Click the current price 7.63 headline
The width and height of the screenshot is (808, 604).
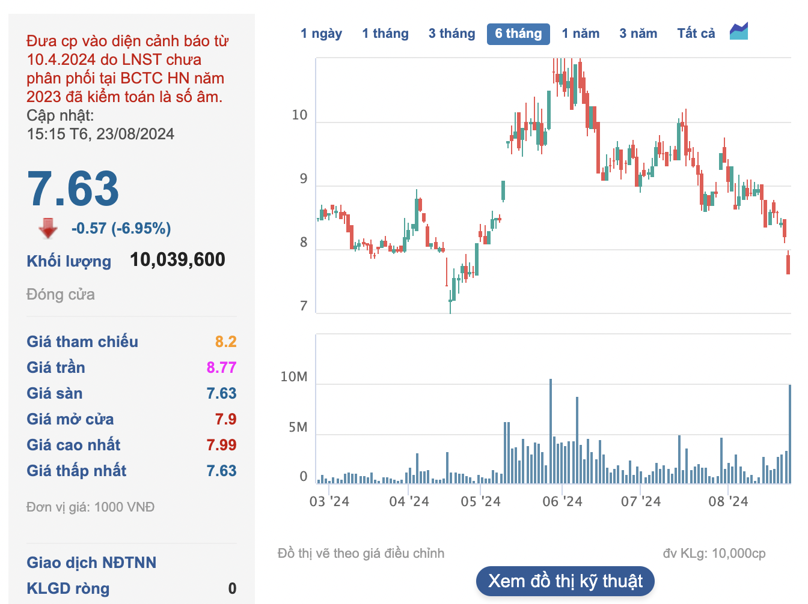click(x=73, y=189)
